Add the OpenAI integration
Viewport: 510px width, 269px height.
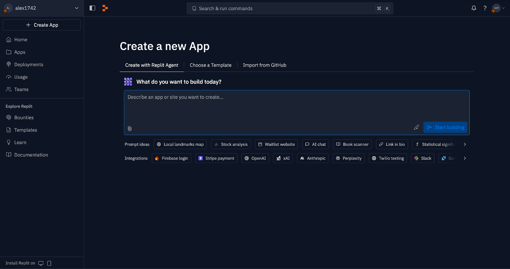click(255, 158)
